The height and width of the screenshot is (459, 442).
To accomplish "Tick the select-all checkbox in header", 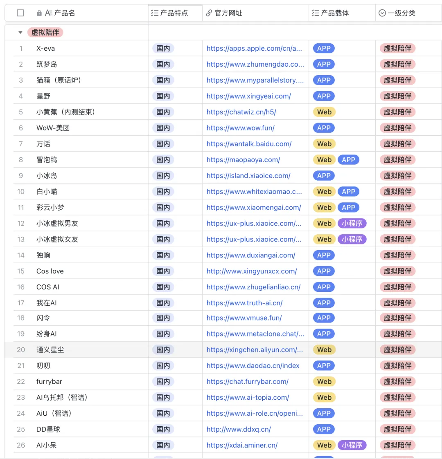I will (x=20, y=13).
